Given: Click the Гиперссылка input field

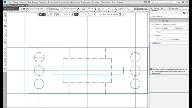Looking at the screenshot, I should (x=175, y=43).
